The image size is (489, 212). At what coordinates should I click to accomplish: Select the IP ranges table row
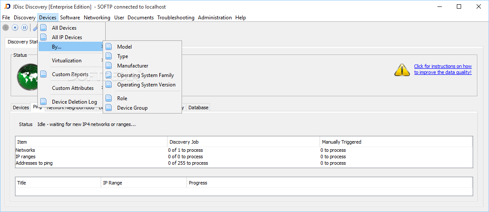click(x=244, y=157)
